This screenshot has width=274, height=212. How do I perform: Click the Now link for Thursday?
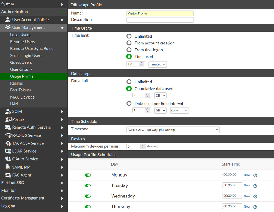click(247, 207)
